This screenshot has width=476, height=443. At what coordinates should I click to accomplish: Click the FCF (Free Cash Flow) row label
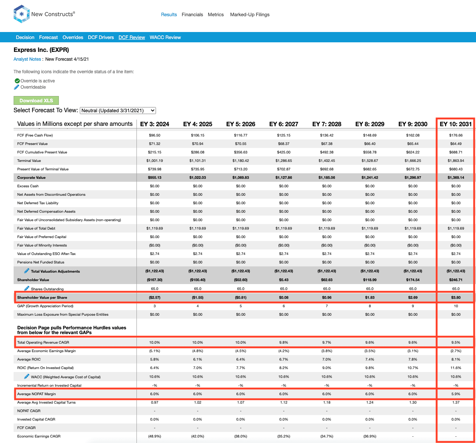tap(35, 135)
